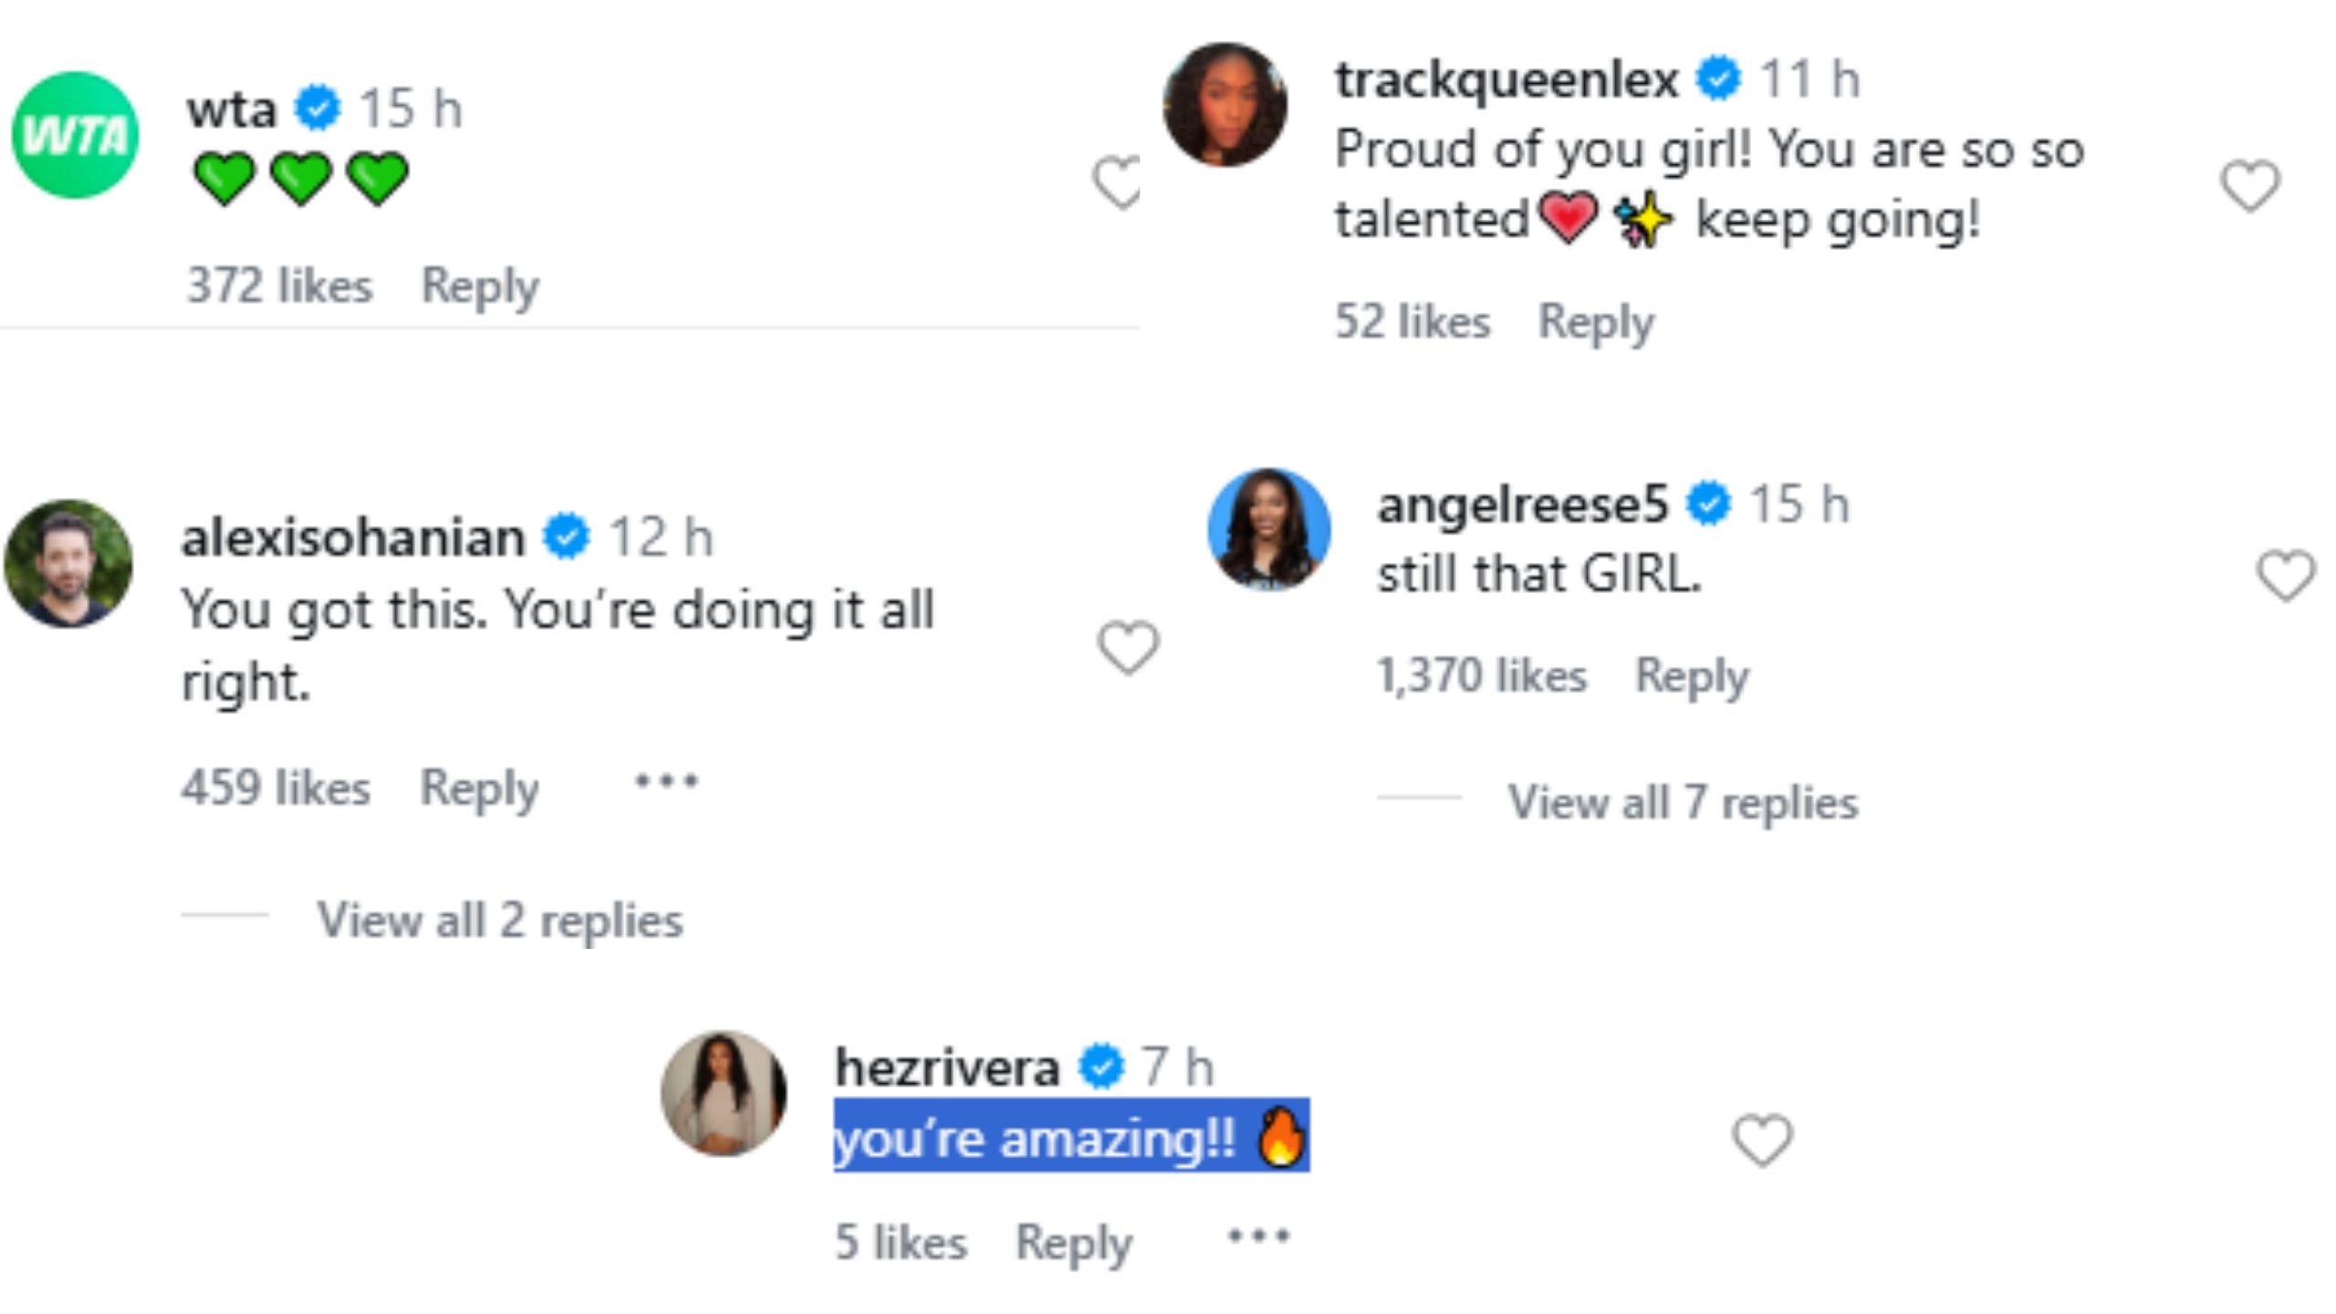This screenshot has width=2336, height=1314.
Task: Open alexisohanian's profile avatar
Action: [68, 563]
